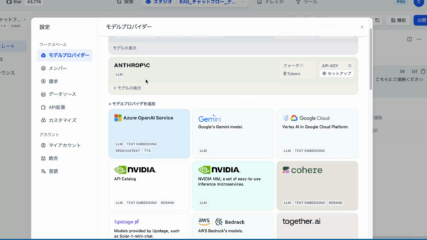427x240 pixels.
Task: Open API拡張 settings section
Action: [57, 107]
